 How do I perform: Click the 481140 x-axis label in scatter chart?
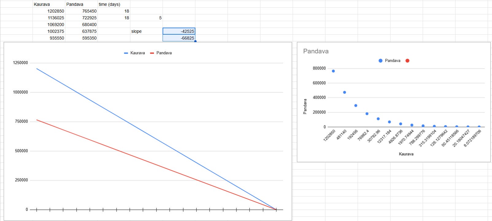click(x=341, y=135)
